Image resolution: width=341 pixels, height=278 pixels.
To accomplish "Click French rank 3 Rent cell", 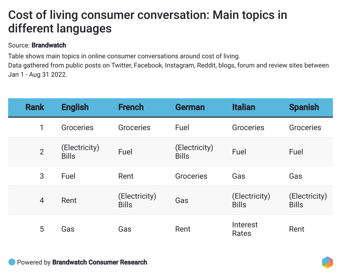I will click(x=126, y=176).
